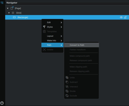Click the Navigator panel title
Screen dimensions: 129x106
tap(12, 3)
